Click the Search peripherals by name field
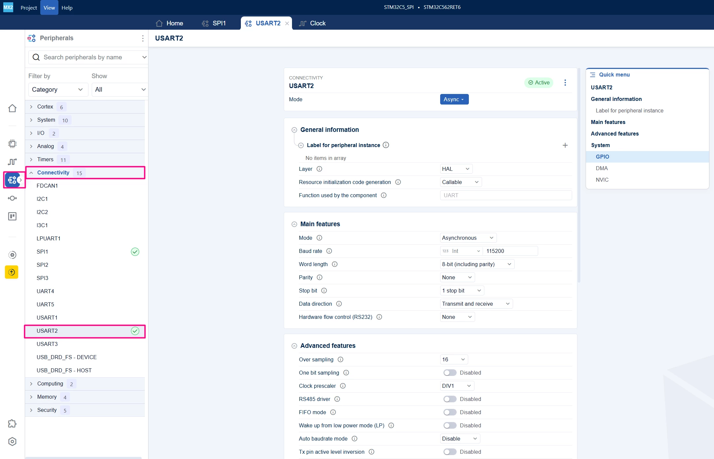This screenshot has width=714, height=459. pyautogui.click(x=88, y=57)
